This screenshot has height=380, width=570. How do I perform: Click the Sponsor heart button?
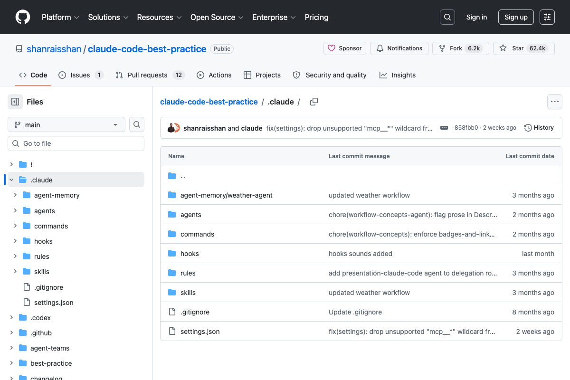(x=345, y=48)
